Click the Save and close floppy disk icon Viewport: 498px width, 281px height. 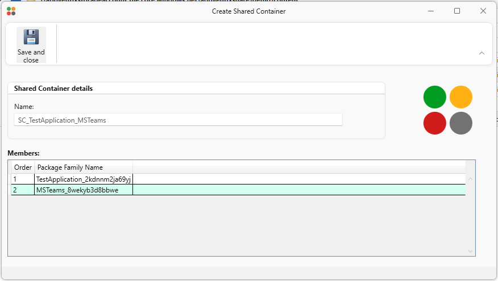point(31,37)
